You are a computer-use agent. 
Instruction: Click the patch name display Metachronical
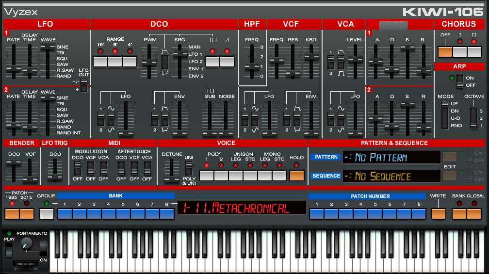pyautogui.click(x=242, y=208)
